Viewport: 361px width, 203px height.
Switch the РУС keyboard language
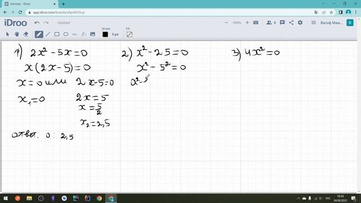328,198
